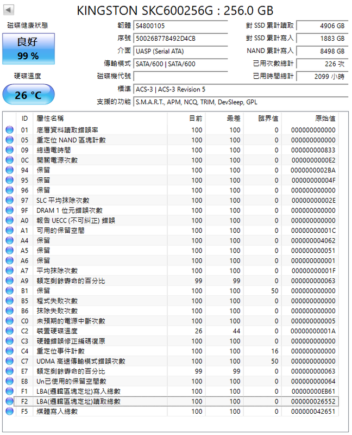Image resolution: width=352 pixels, height=435 pixels.
Task: Click the status icon for attribute B1
Action: (x=9, y=290)
